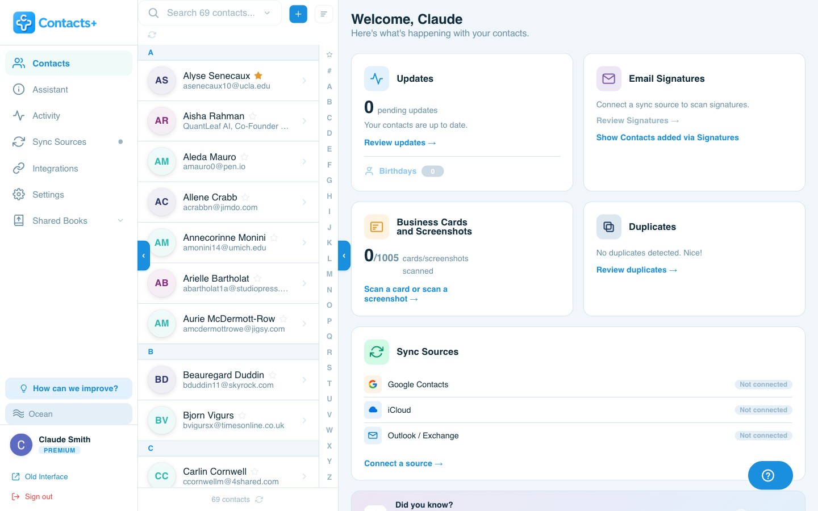Unfavorite Alyse Senecaux with the star
The image size is (818, 511).
pos(258,76)
